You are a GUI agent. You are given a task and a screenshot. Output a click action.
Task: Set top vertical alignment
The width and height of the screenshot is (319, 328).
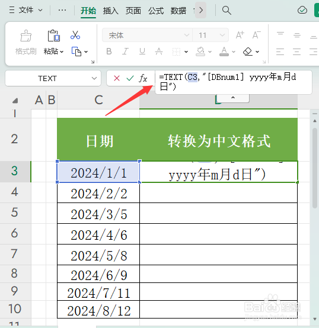pyautogui.click(x=280, y=35)
